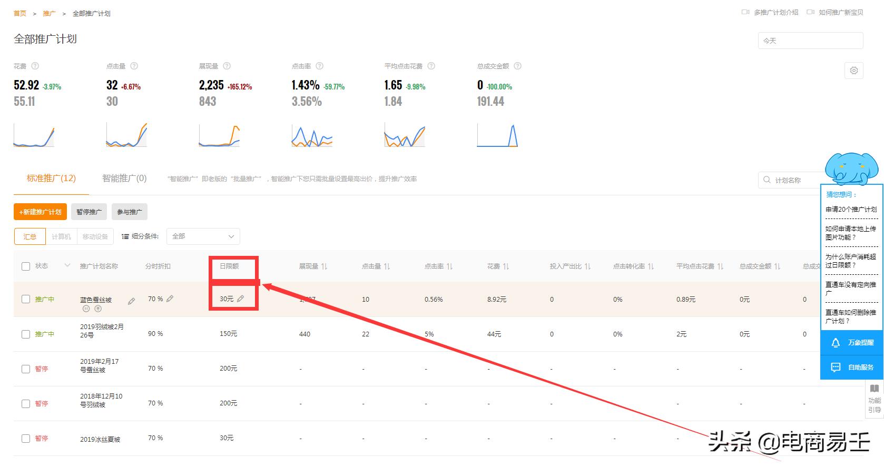
Task: Click the help icon beside 花费
Action: (35, 66)
